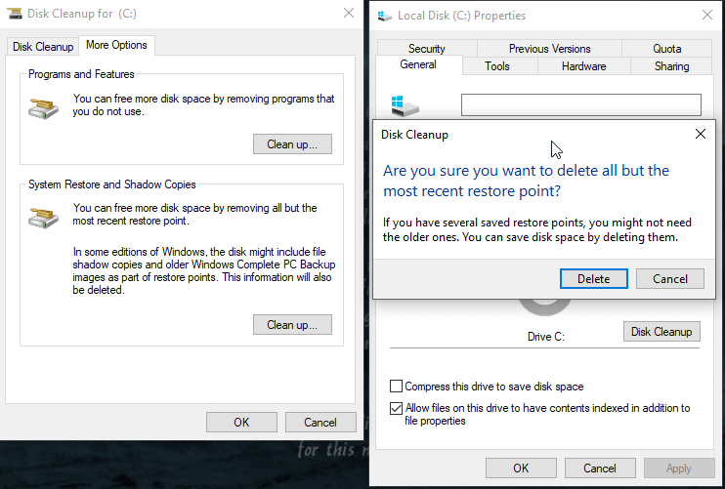
Task: Uncheck Allow files to have contents indexed
Action: (397, 408)
